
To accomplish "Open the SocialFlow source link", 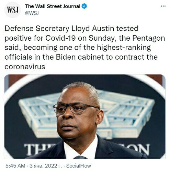I will (79, 166).
